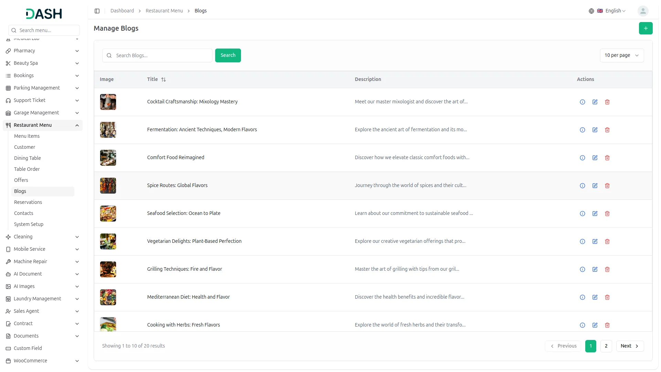Open the 10 per page dropdown

621,55
